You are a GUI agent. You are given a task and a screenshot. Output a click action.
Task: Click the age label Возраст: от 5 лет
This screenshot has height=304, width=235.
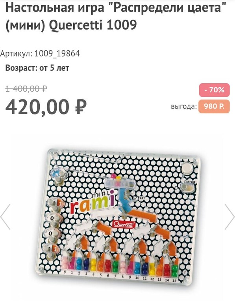click(x=37, y=68)
